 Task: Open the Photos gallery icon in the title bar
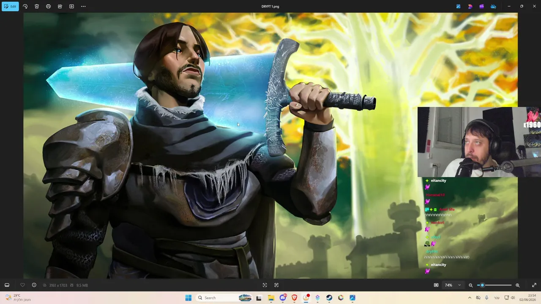[x=458, y=6]
